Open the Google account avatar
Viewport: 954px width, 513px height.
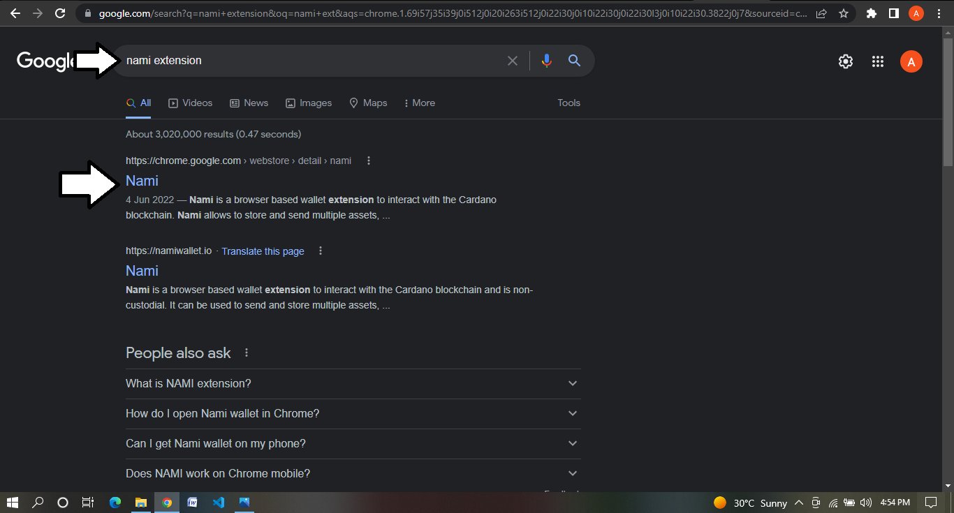coord(911,61)
